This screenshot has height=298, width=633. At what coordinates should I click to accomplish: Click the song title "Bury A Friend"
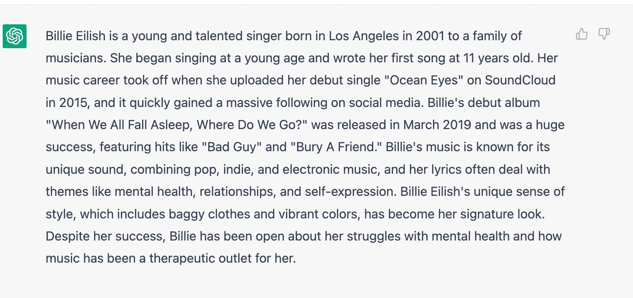tap(336, 147)
